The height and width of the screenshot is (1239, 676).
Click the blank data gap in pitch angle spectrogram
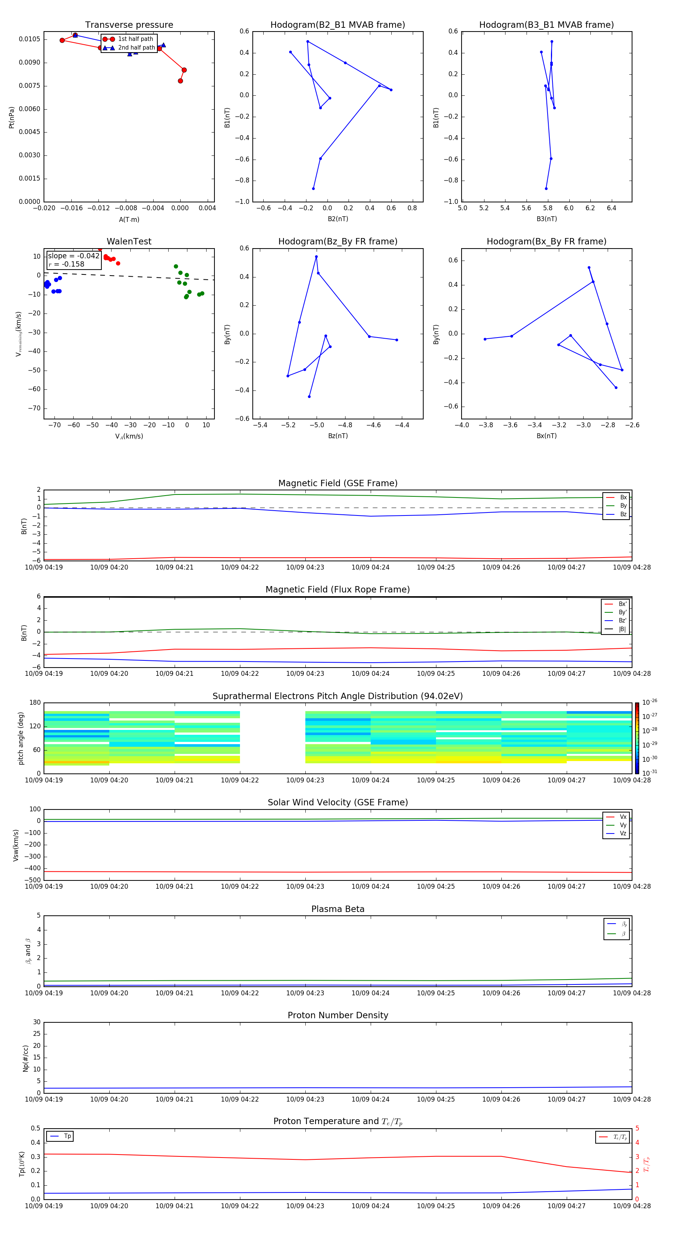(x=272, y=738)
